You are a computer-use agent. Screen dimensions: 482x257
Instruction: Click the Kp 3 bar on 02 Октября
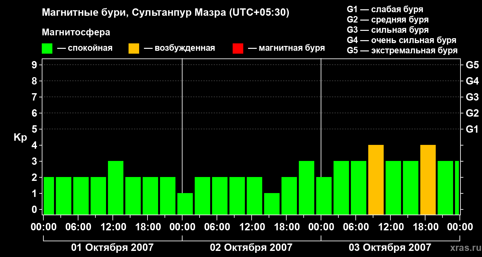click(x=307, y=188)
